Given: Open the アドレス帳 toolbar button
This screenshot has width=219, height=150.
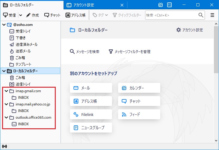Looking at the screenshot, I should [76, 15].
